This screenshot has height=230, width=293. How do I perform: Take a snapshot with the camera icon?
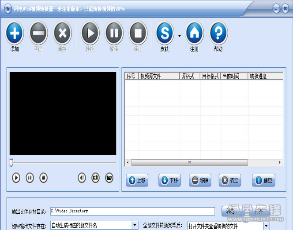pos(95,178)
